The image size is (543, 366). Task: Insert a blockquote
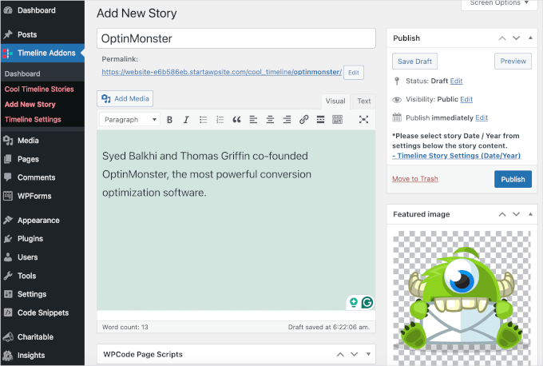click(236, 120)
